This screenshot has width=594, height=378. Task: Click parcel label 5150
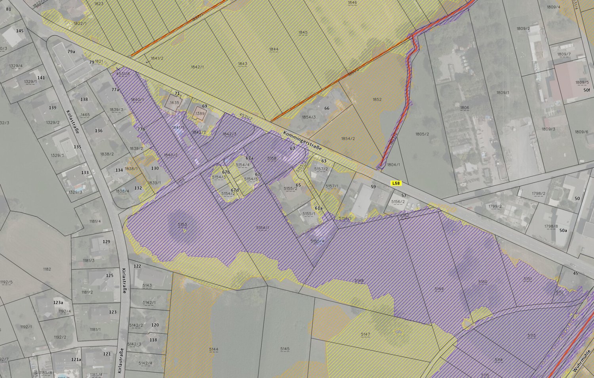pos(483,282)
